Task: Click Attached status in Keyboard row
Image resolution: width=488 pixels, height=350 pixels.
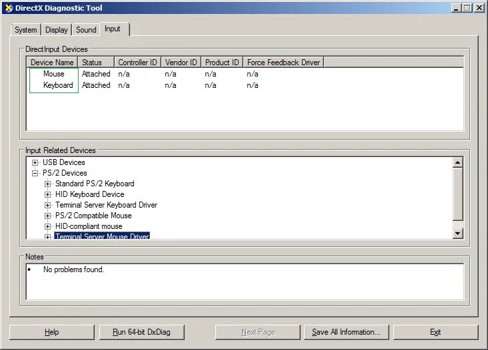Action: click(96, 85)
